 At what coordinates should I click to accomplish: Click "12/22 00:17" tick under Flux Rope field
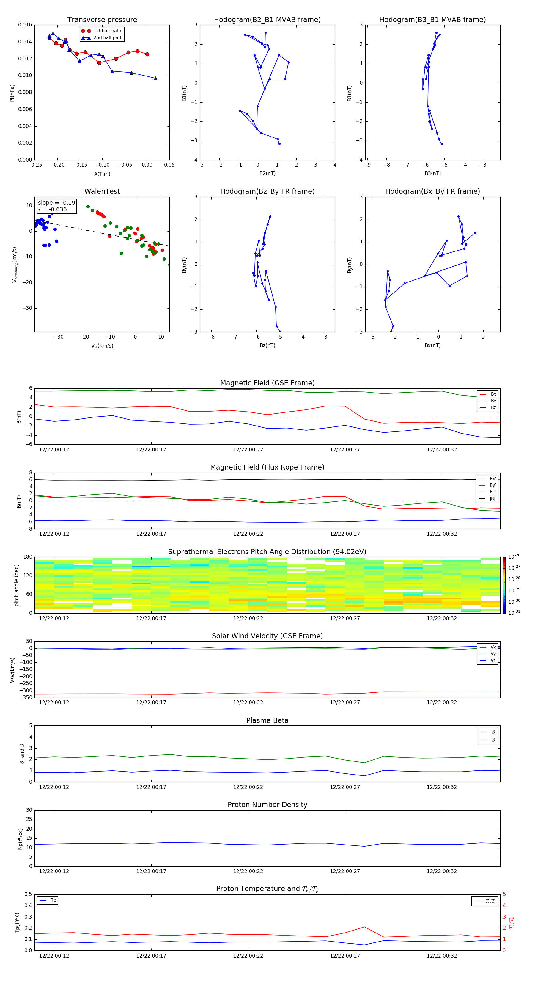tap(151, 534)
